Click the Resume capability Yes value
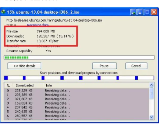 coord(48,51)
